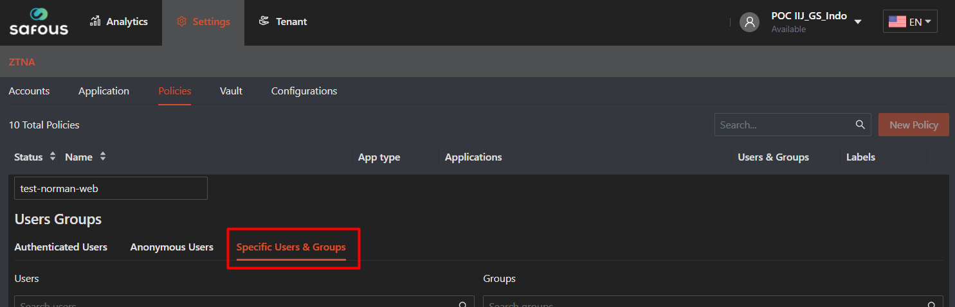Image resolution: width=955 pixels, height=307 pixels.
Task: Click the Safous logo
Action: [x=39, y=22]
